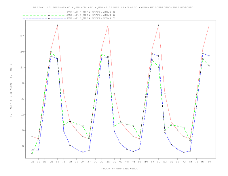Click x-axis tick label 60
The height and width of the screenshot is (176, 228).
pos(159,162)
